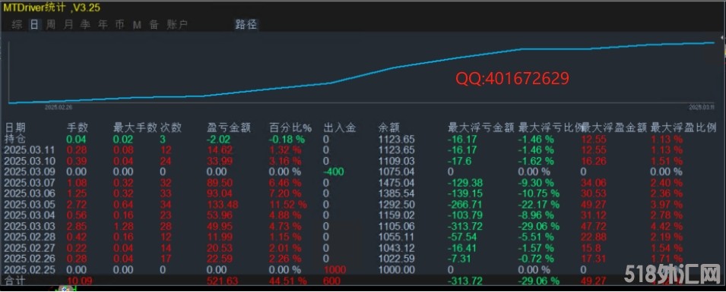The image size is (726, 292).
Task: Click total profit 521.63
Action: coord(223,281)
